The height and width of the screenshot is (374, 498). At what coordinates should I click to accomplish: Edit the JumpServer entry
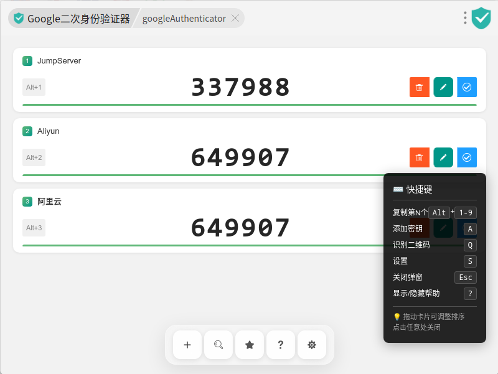(x=443, y=87)
